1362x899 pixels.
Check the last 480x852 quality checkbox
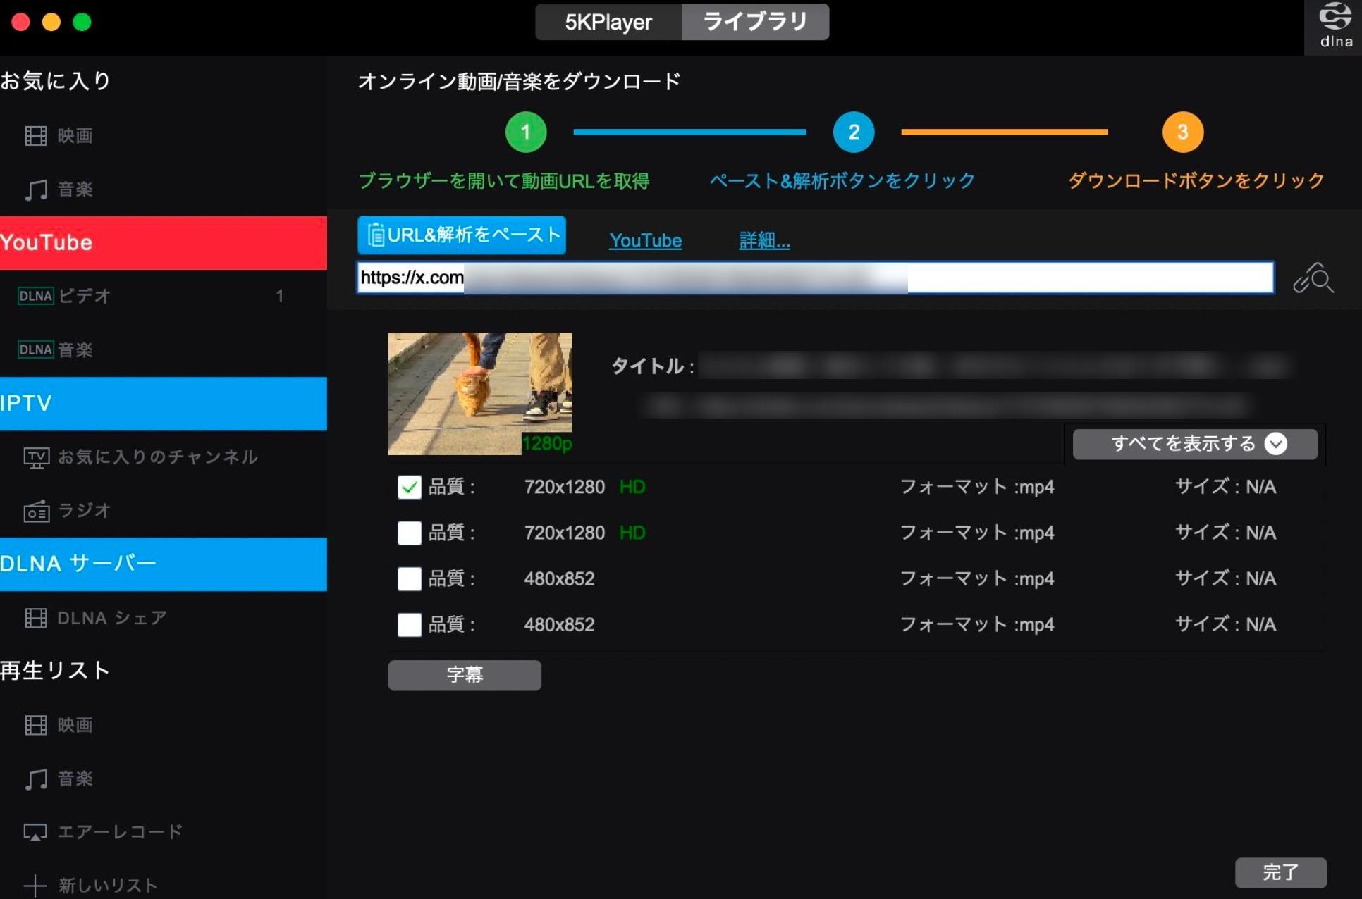410,624
